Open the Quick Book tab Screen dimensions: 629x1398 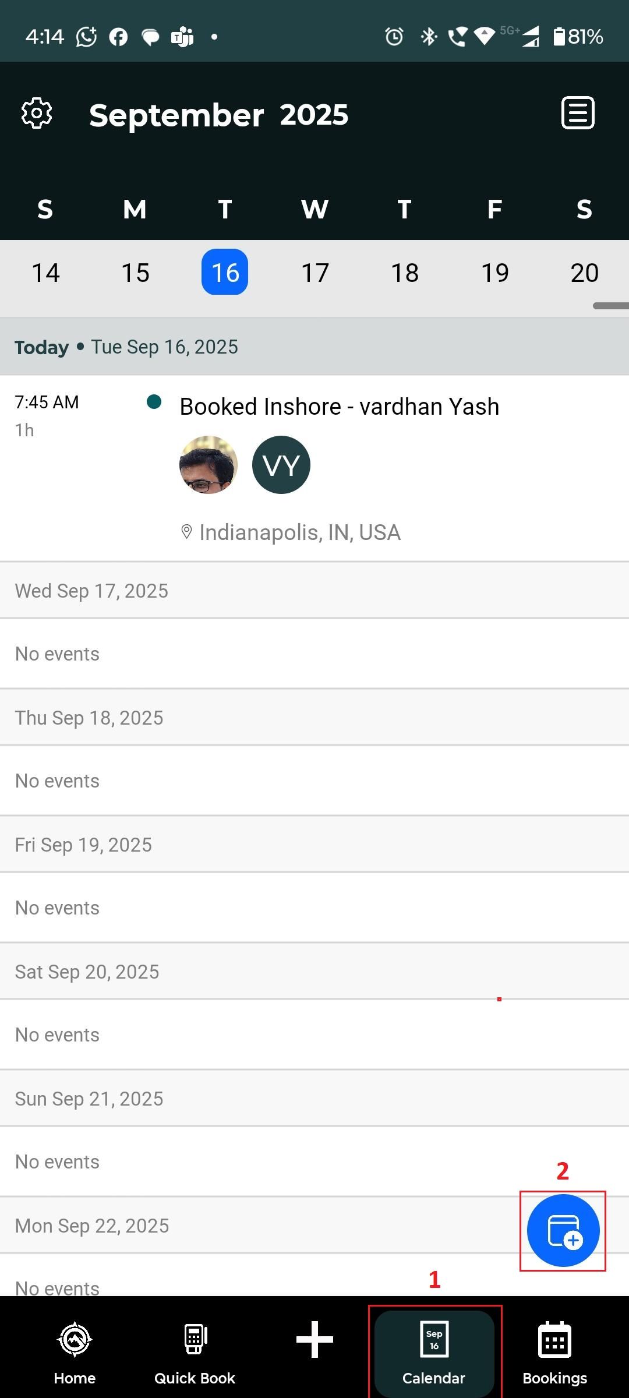pos(195,1353)
